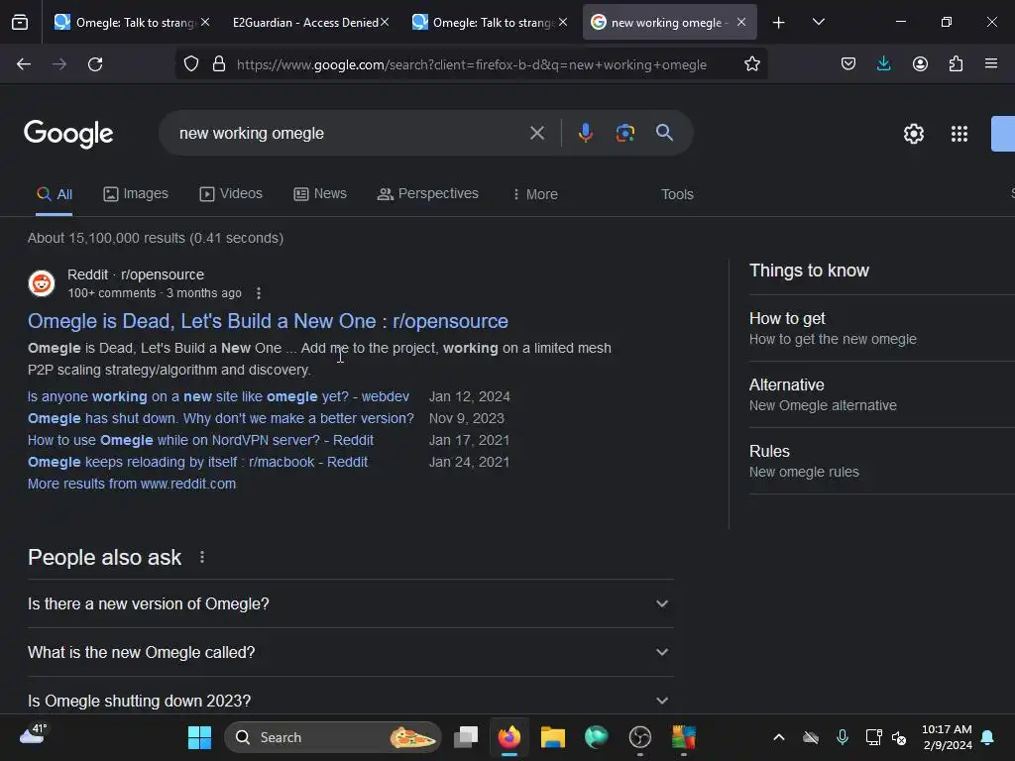Switch to E2Guardian Access Denied tab
The height and width of the screenshot is (761, 1015).
coord(304,23)
